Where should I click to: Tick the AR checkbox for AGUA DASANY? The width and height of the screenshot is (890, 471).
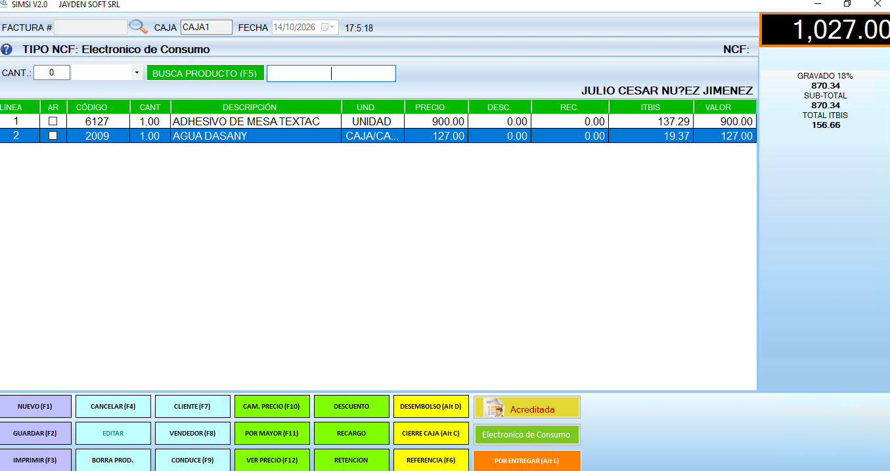(x=53, y=136)
